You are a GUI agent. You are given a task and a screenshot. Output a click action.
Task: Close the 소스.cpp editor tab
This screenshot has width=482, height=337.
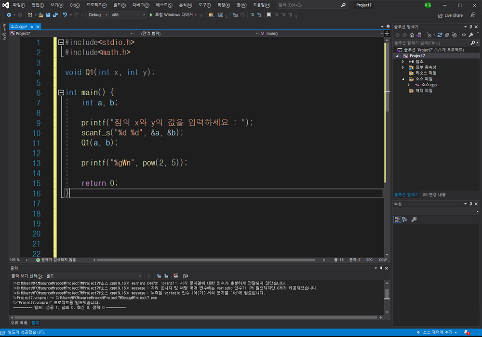[38, 26]
